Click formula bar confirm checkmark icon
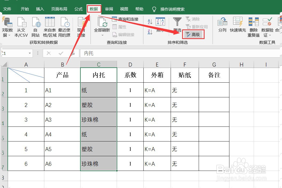The width and height of the screenshot is (282, 188). (61, 53)
